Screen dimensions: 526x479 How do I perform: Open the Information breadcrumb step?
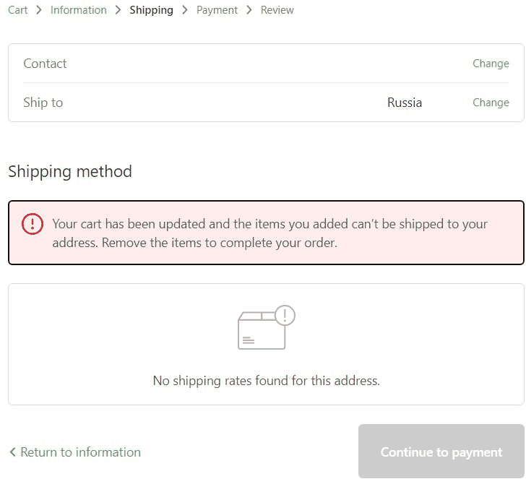tap(79, 10)
